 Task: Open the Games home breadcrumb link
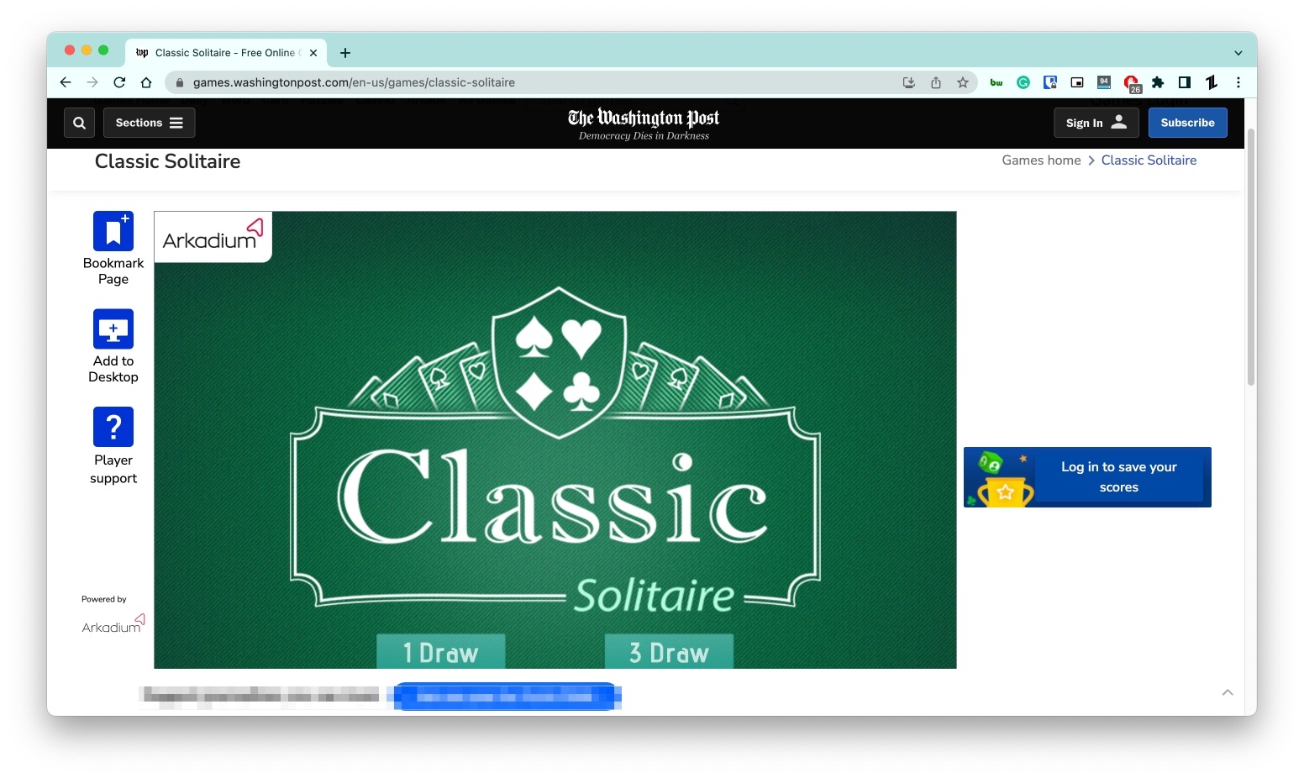click(1041, 160)
